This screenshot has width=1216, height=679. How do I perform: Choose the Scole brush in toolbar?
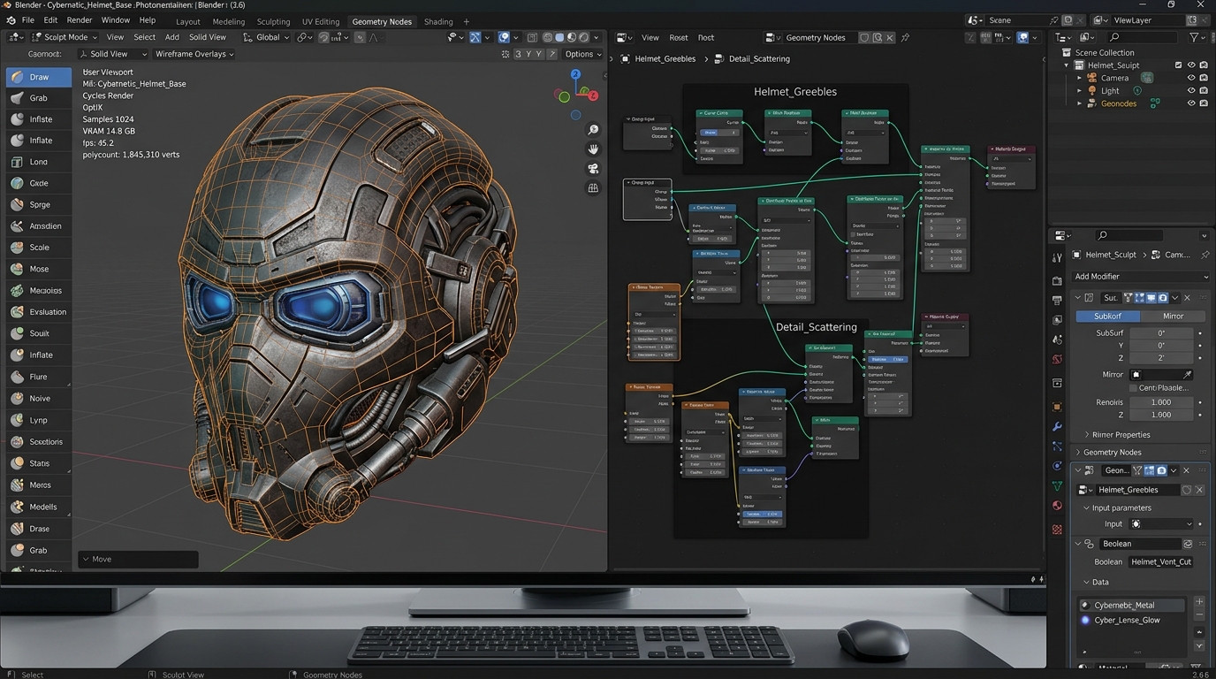tap(38, 248)
